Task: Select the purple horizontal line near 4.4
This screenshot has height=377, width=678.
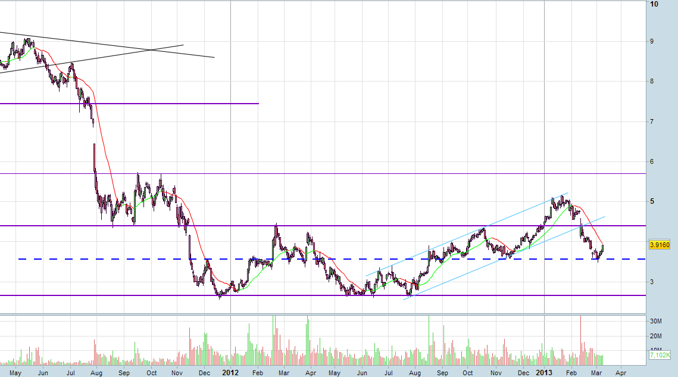Action: pyautogui.click(x=323, y=226)
